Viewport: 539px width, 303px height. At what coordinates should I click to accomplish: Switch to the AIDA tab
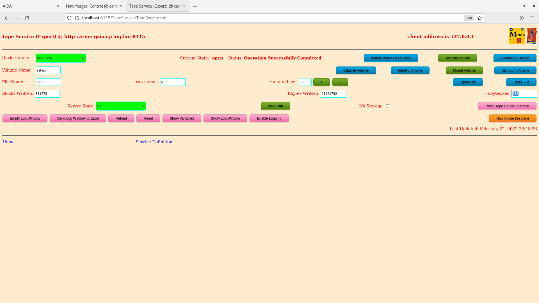pyautogui.click(x=28, y=6)
